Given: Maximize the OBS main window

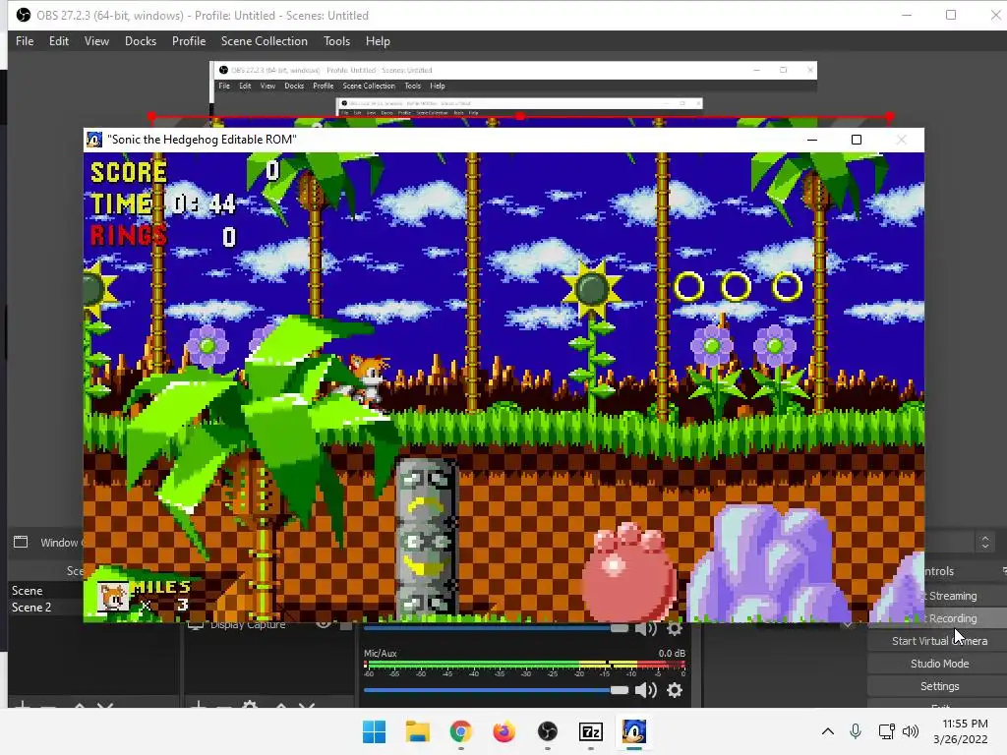Looking at the screenshot, I should [x=951, y=15].
